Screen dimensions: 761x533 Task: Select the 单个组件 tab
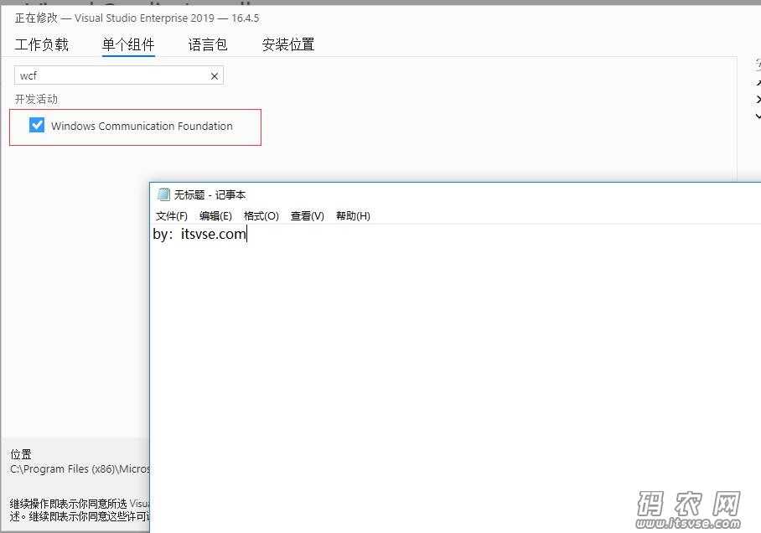pyautogui.click(x=128, y=44)
